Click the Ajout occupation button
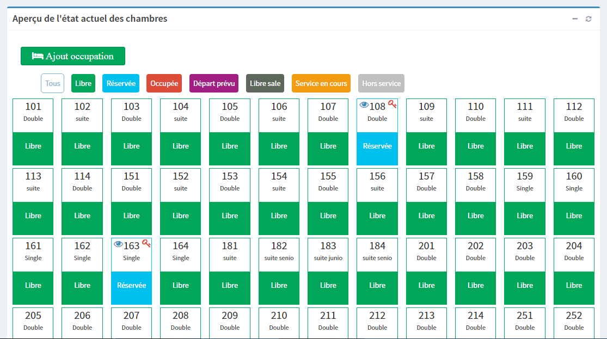 tap(73, 56)
